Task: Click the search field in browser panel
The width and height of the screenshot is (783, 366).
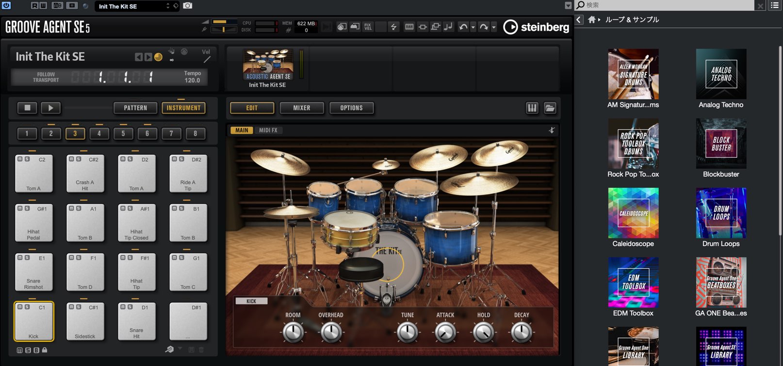Action: tap(665, 5)
